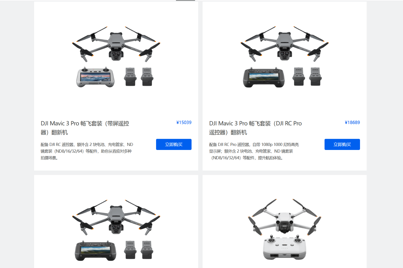Click the batteries in the bottom-left product card
The width and height of the screenshot is (403, 268).
(139, 250)
